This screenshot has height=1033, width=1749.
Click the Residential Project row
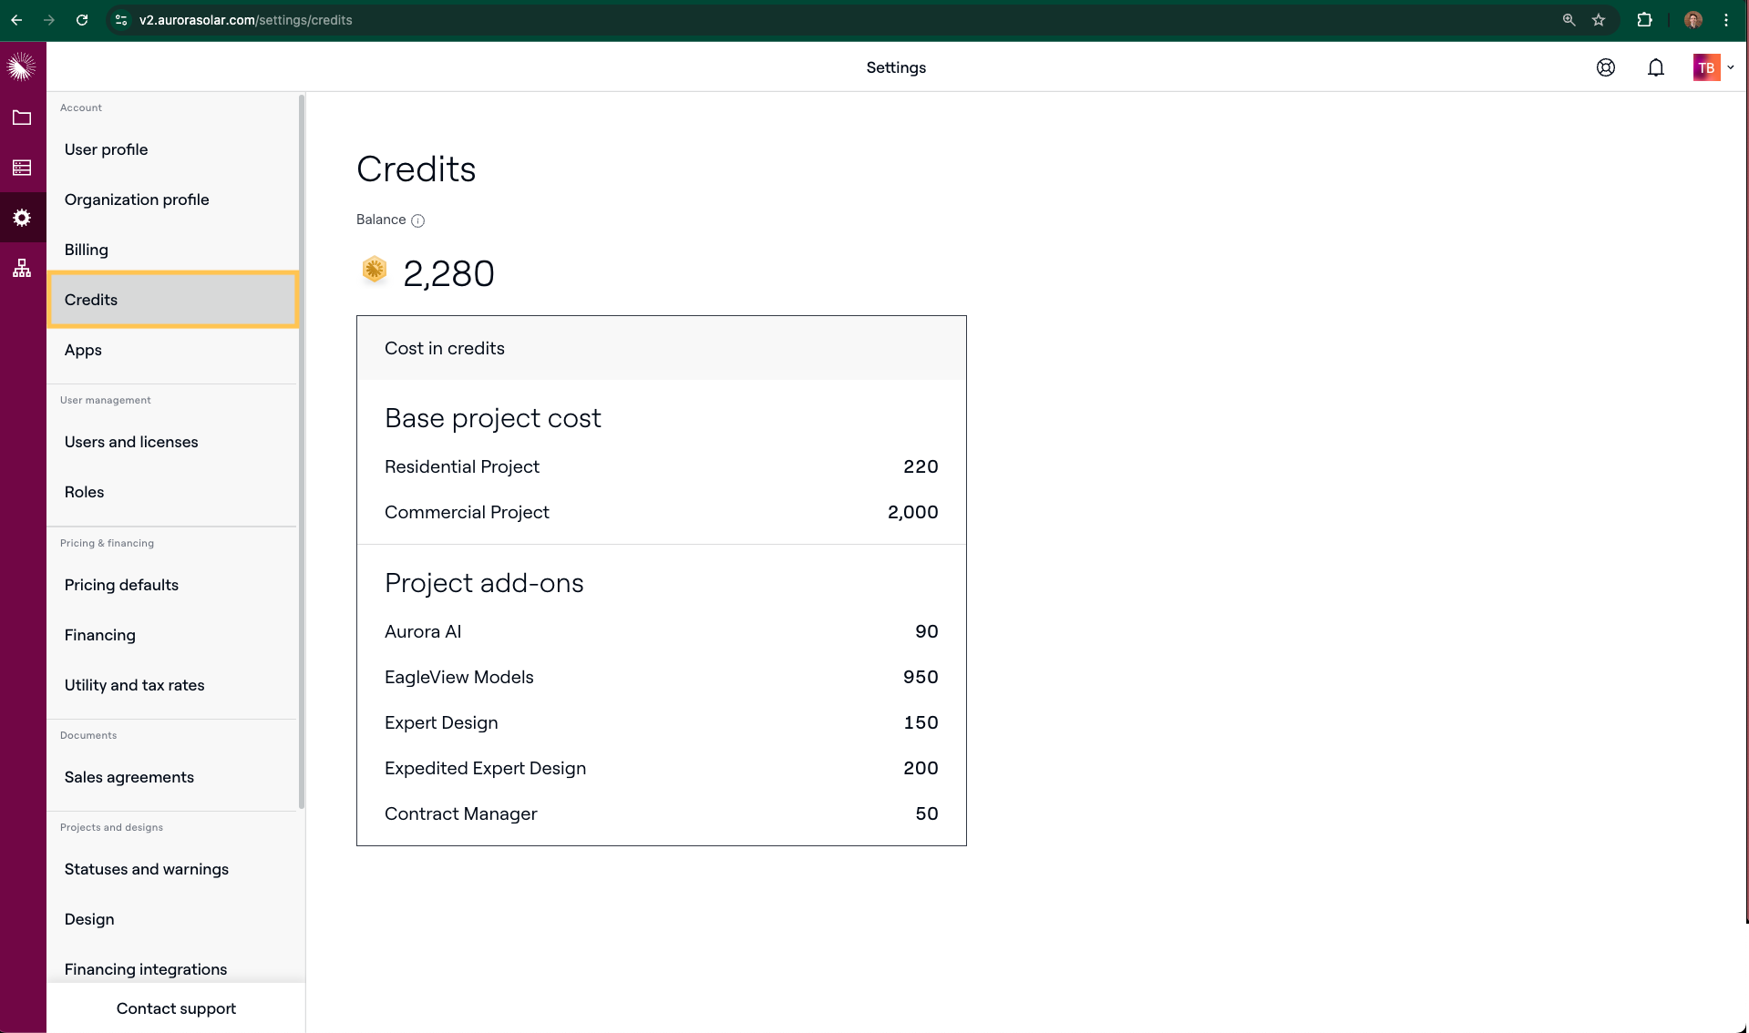point(661,466)
